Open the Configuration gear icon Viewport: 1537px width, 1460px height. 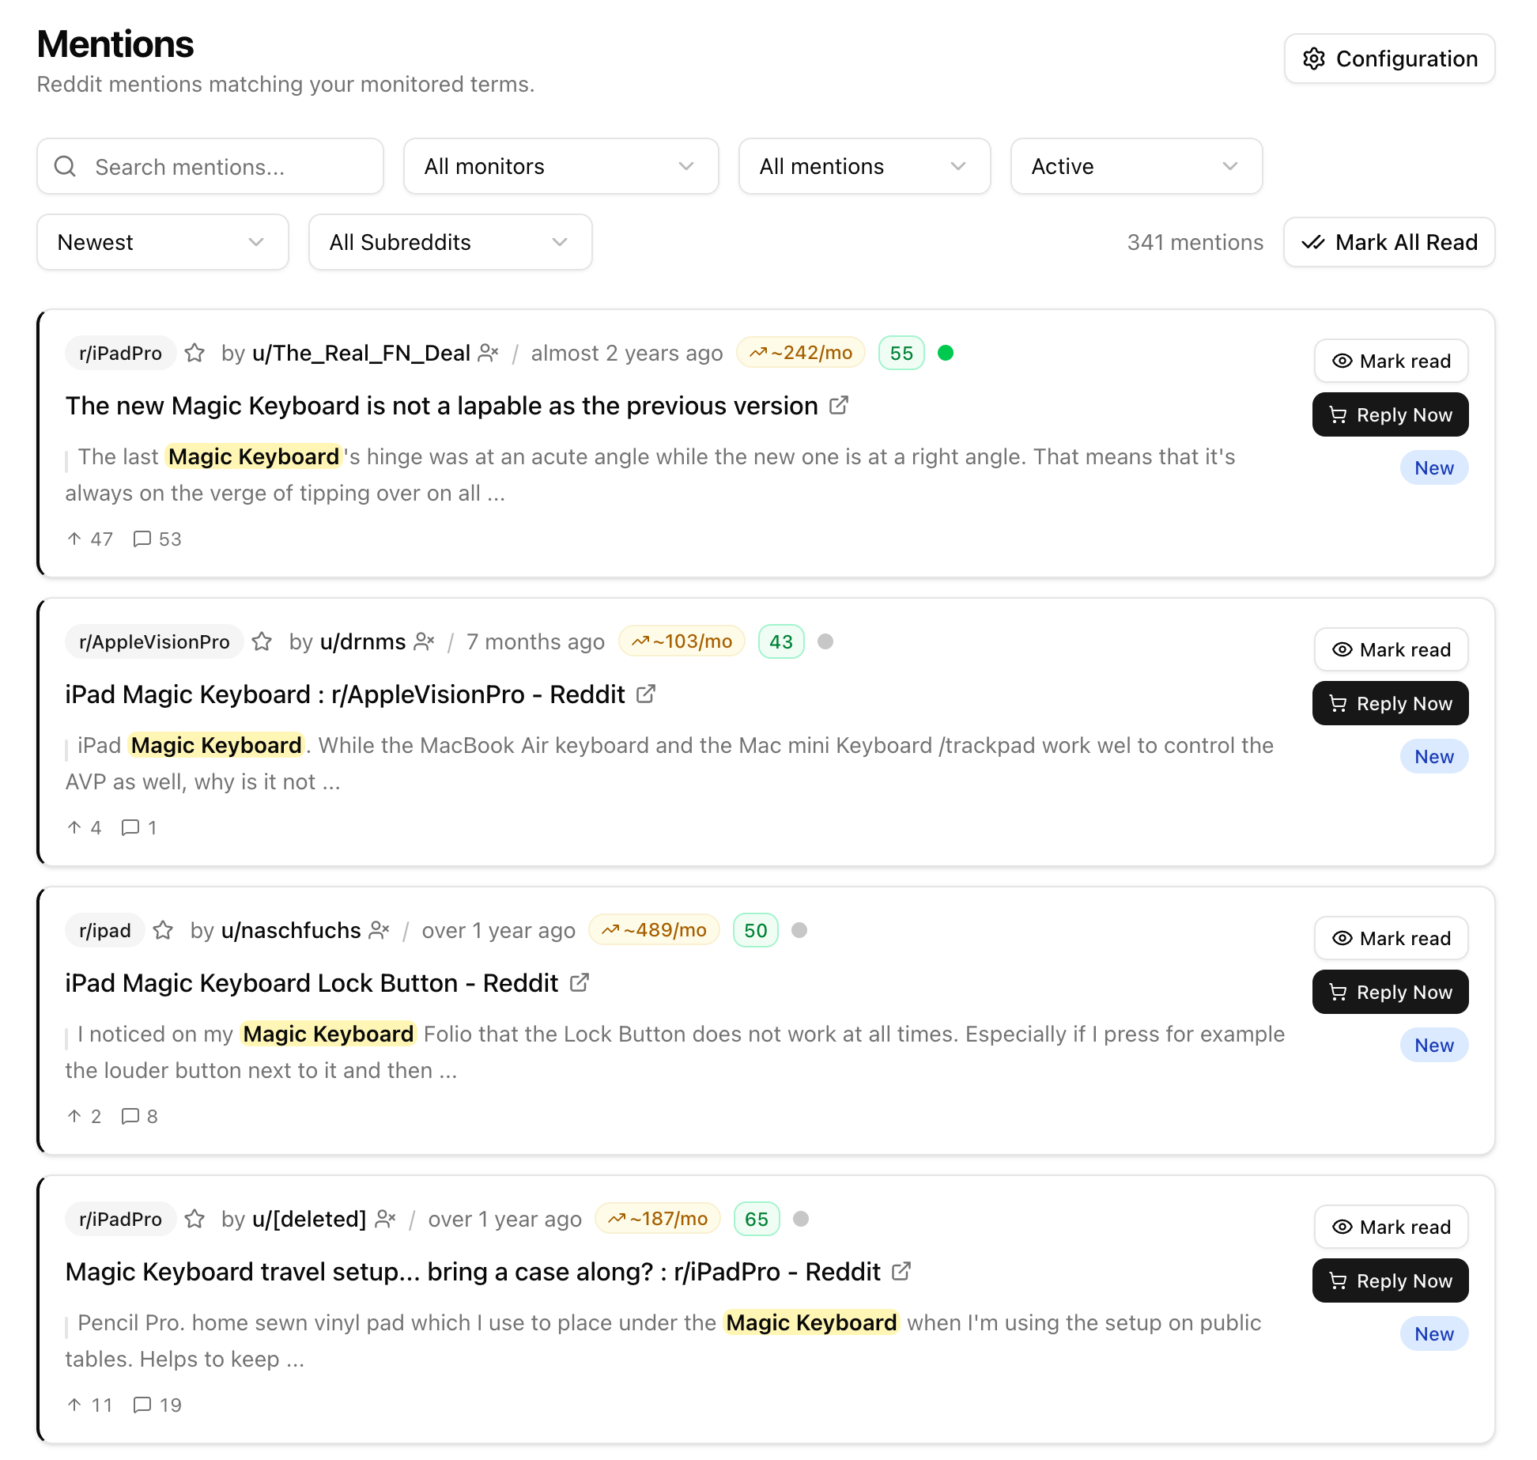(1313, 58)
